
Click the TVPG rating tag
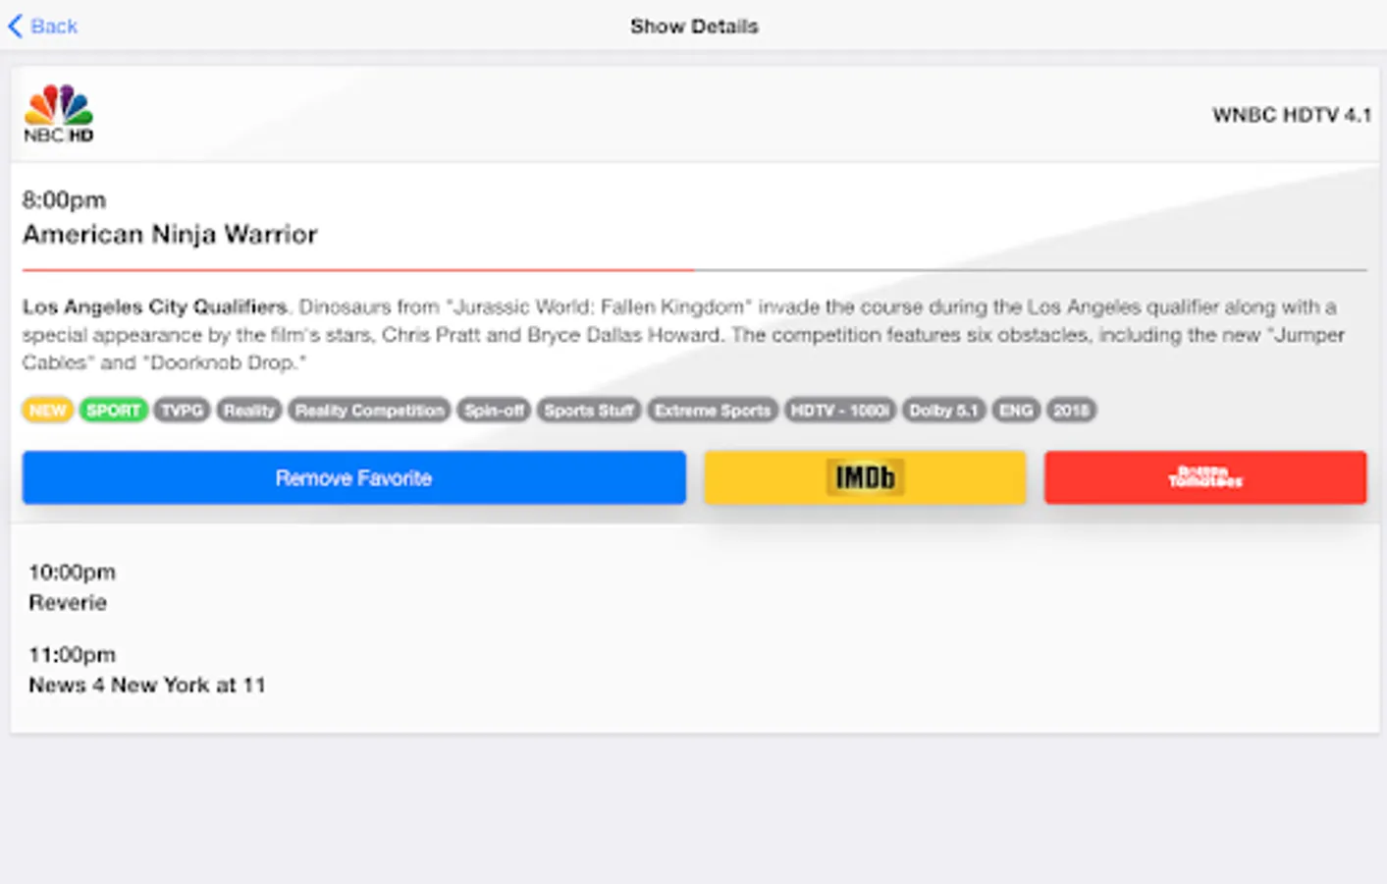pos(182,410)
